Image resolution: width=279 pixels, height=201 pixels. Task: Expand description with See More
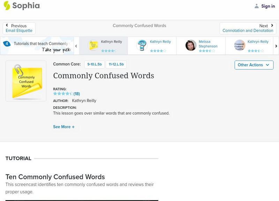(64, 127)
